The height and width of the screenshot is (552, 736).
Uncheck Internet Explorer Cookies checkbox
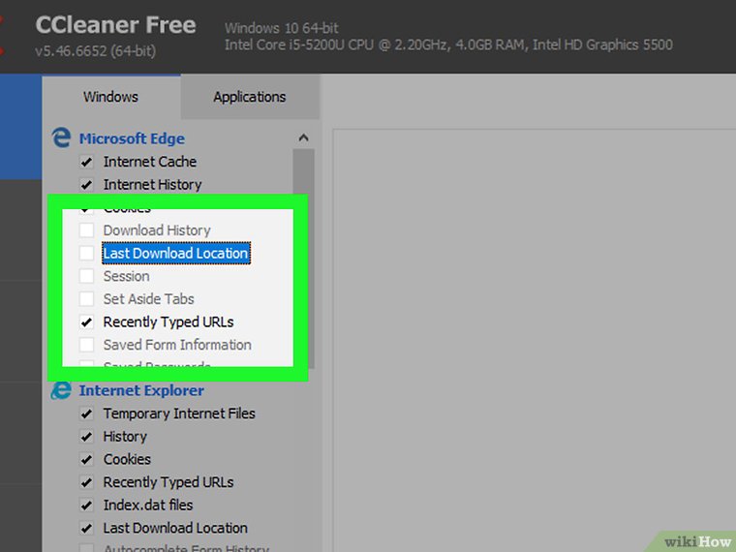[x=86, y=460]
